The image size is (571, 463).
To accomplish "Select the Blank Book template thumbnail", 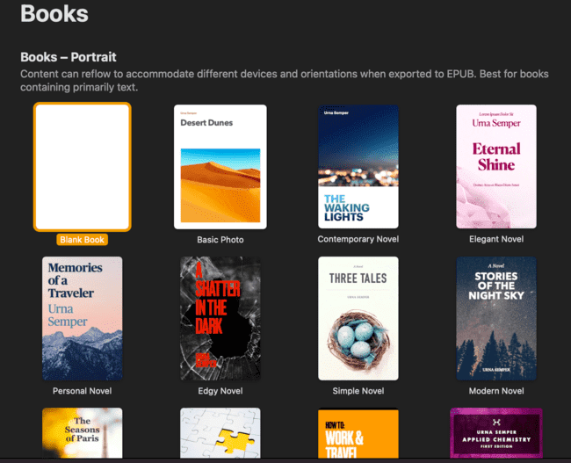I will [x=83, y=166].
